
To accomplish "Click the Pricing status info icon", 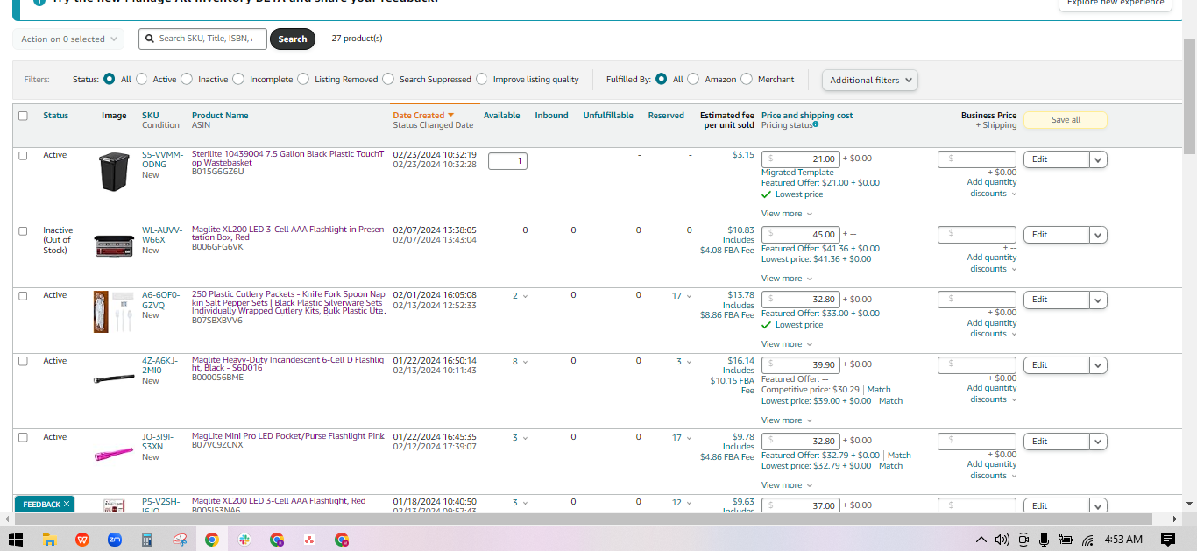I will pyautogui.click(x=816, y=124).
